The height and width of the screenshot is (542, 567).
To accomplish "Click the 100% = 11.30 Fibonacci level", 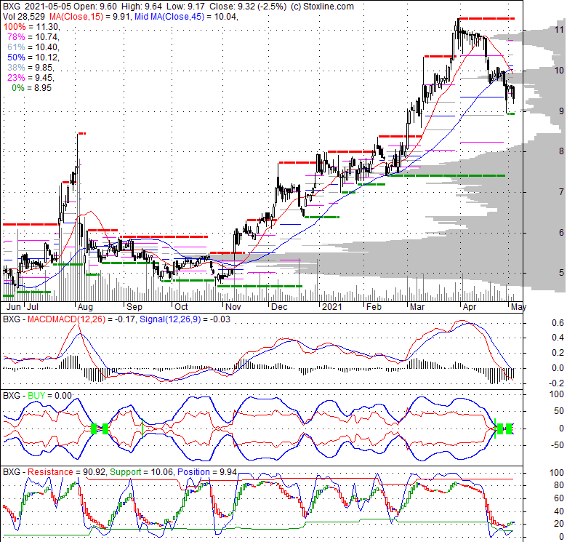I will click(31, 27).
